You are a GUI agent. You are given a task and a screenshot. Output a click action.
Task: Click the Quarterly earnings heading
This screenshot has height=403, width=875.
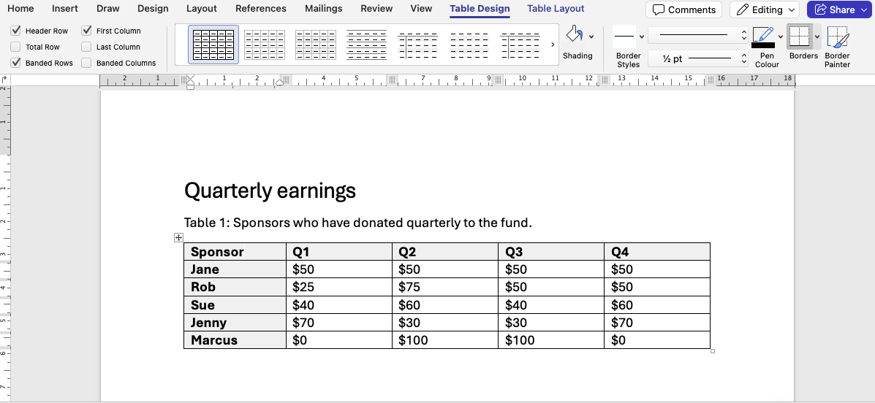coord(270,191)
